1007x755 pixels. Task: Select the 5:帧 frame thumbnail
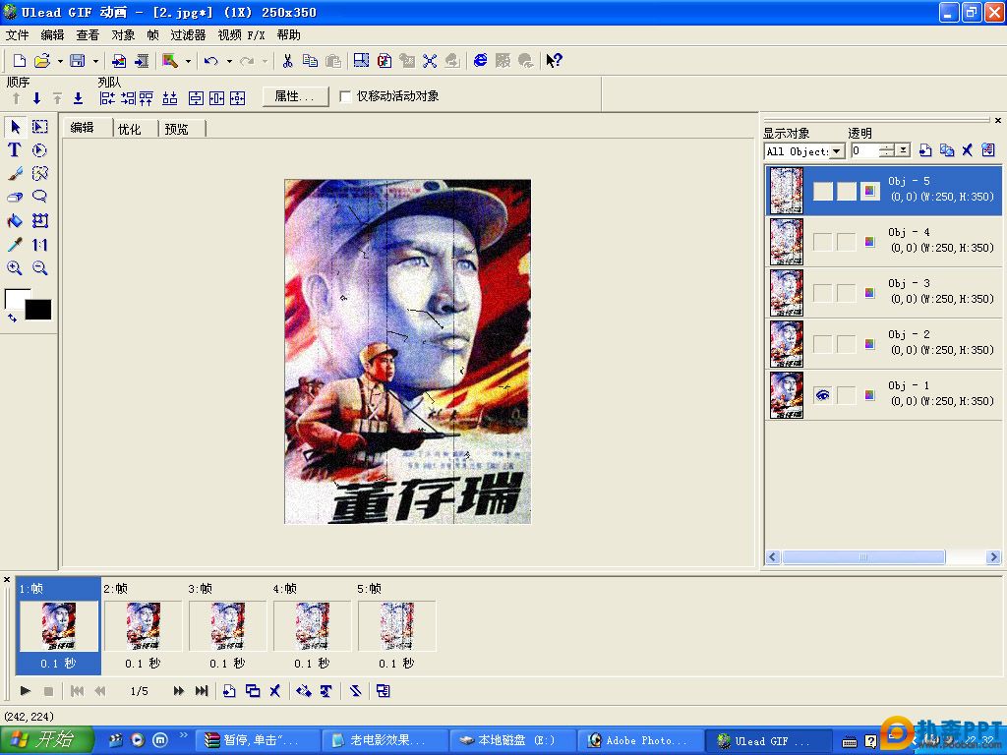396,626
